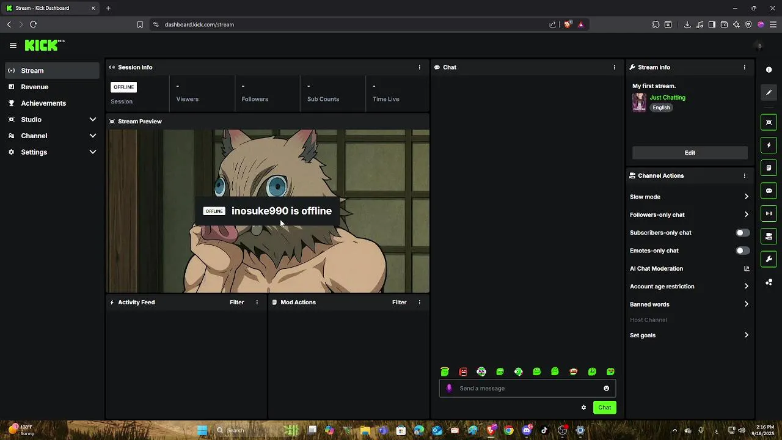Click the Edit button in Stream Info

(690, 153)
